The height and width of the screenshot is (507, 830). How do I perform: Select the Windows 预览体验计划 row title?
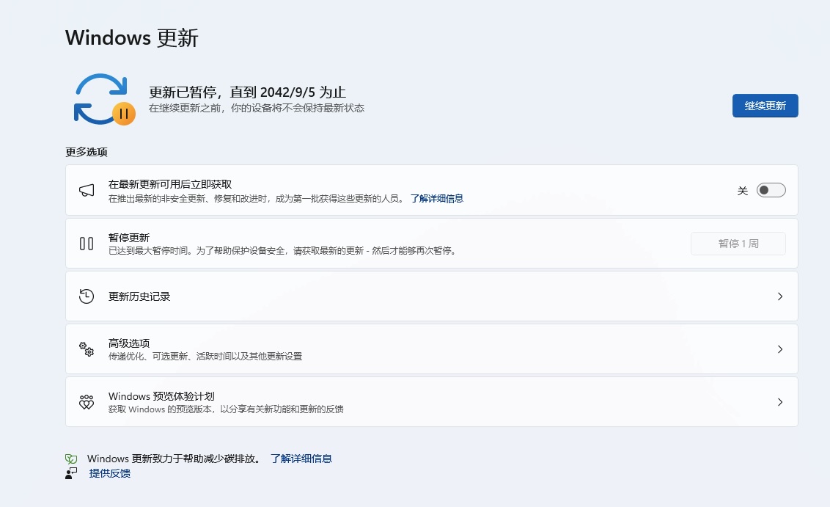click(x=161, y=396)
